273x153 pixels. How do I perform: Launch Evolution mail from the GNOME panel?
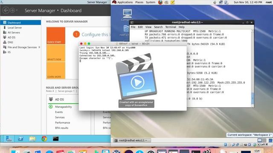click(166, 3)
